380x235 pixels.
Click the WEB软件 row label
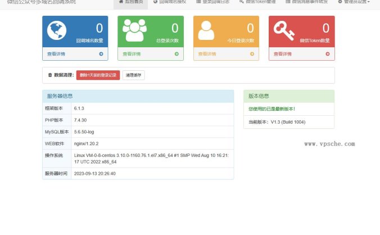point(55,144)
